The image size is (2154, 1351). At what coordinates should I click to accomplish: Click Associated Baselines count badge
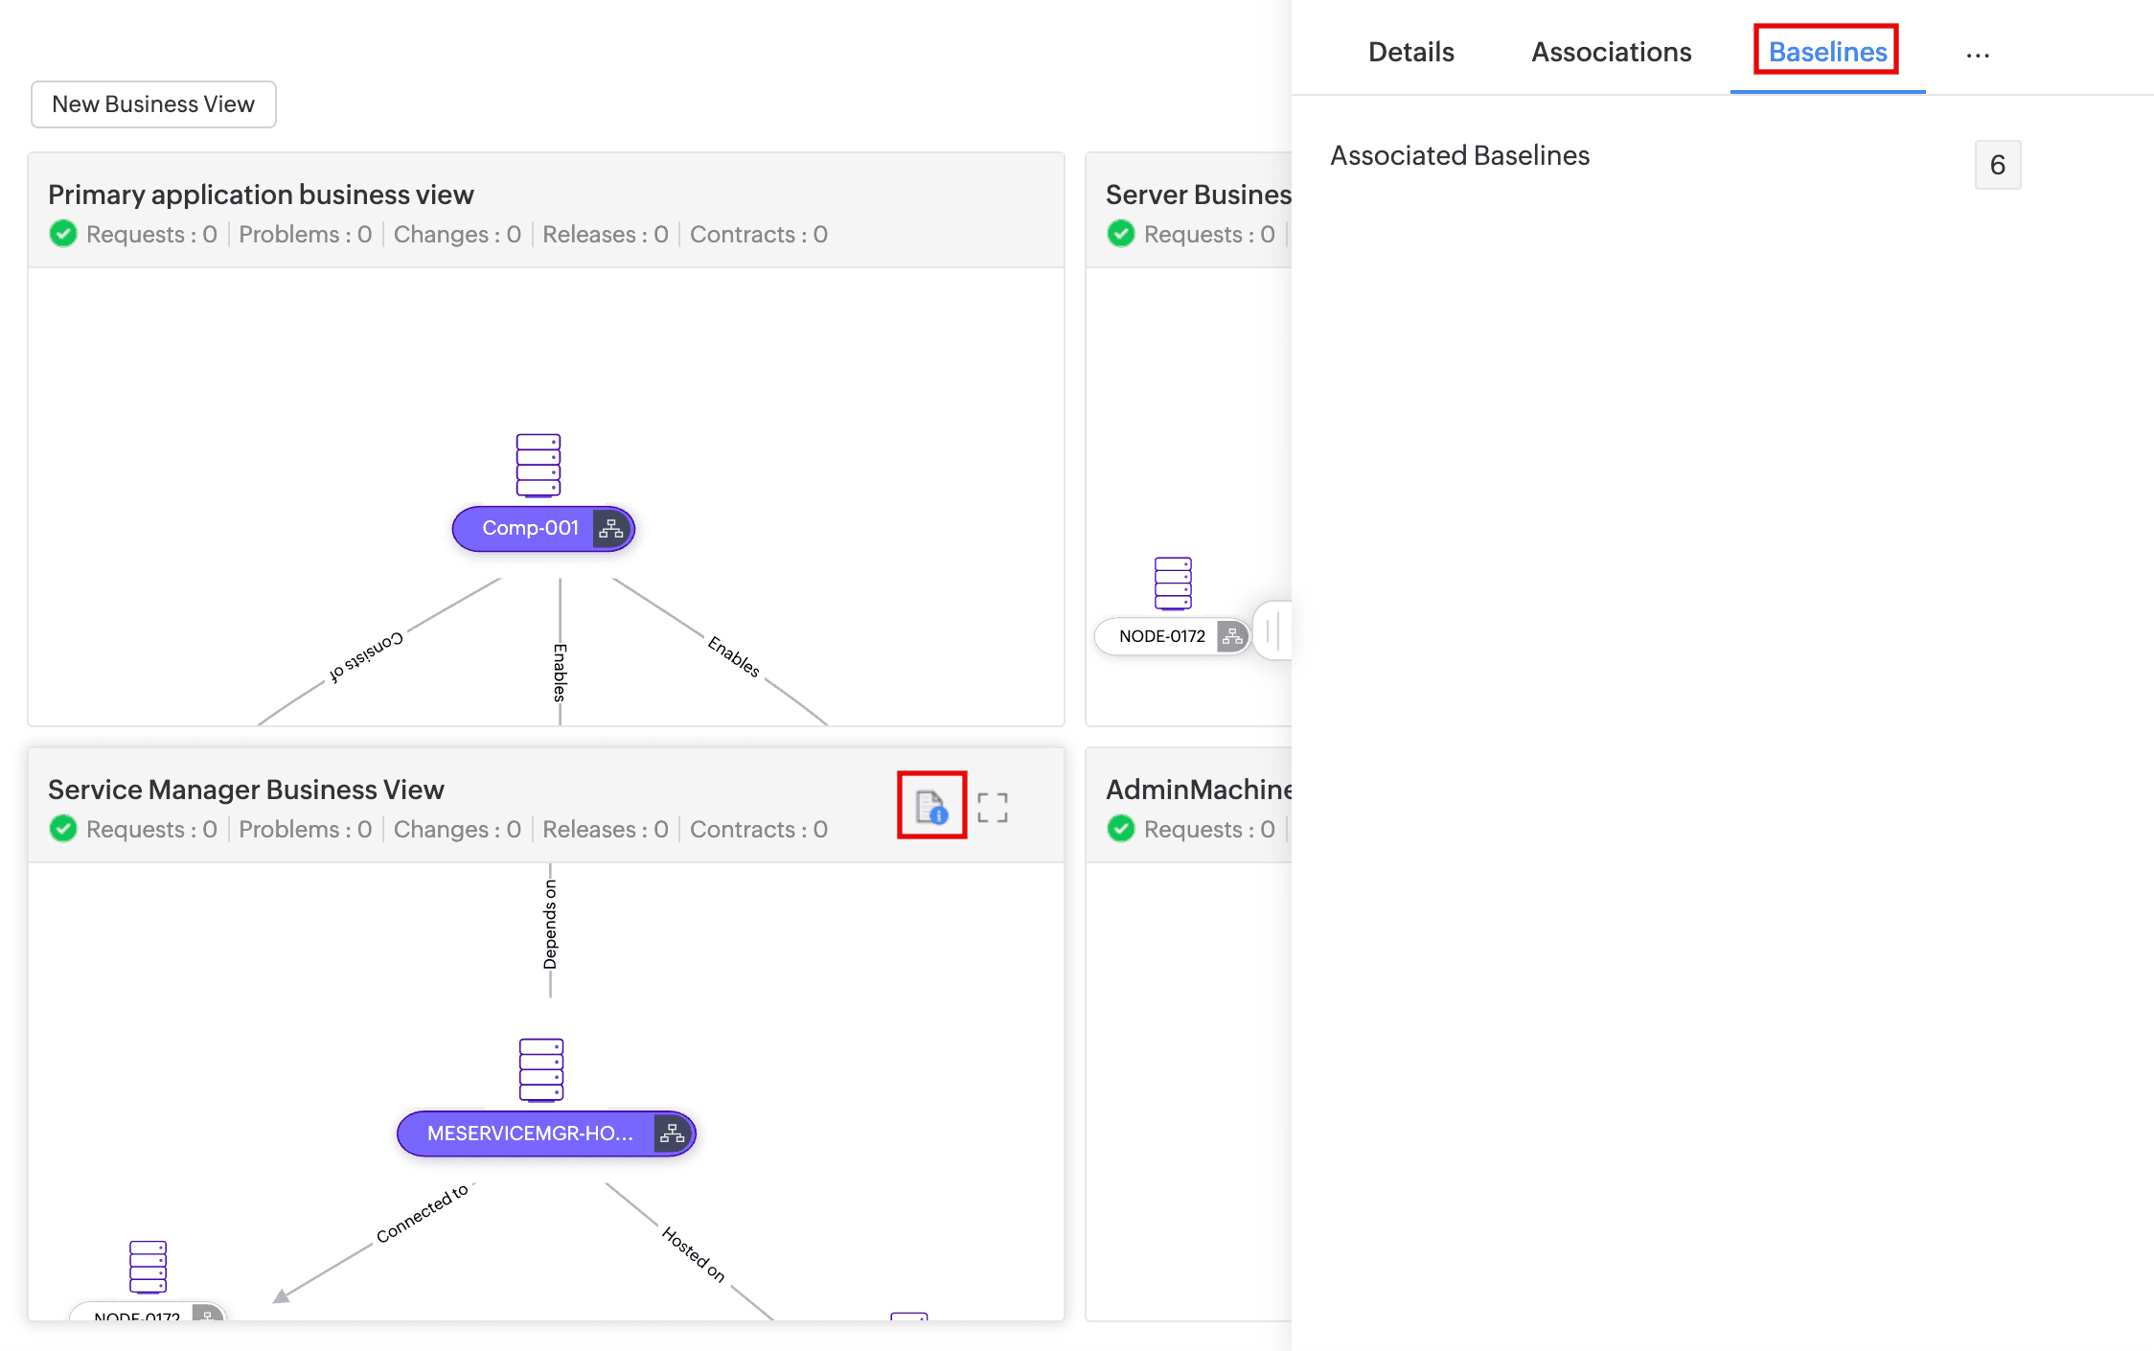1997,165
